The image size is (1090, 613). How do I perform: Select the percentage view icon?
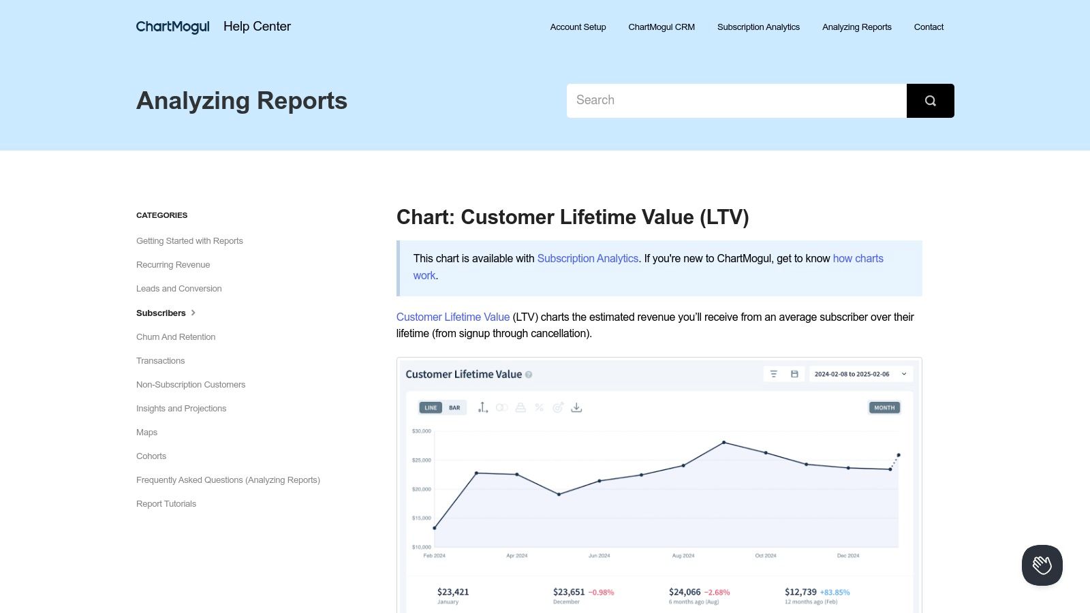click(539, 407)
